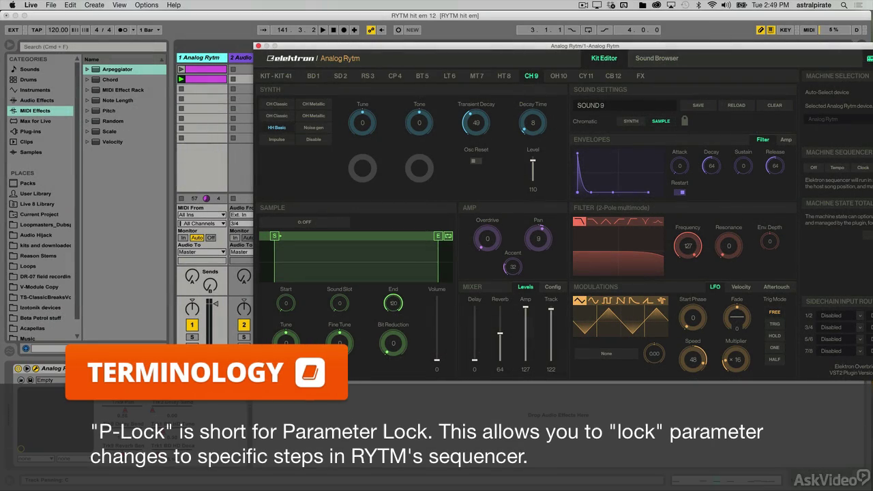Toggle envelope Restart switch
This screenshot has height=491, width=873.
tap(679, 192)
